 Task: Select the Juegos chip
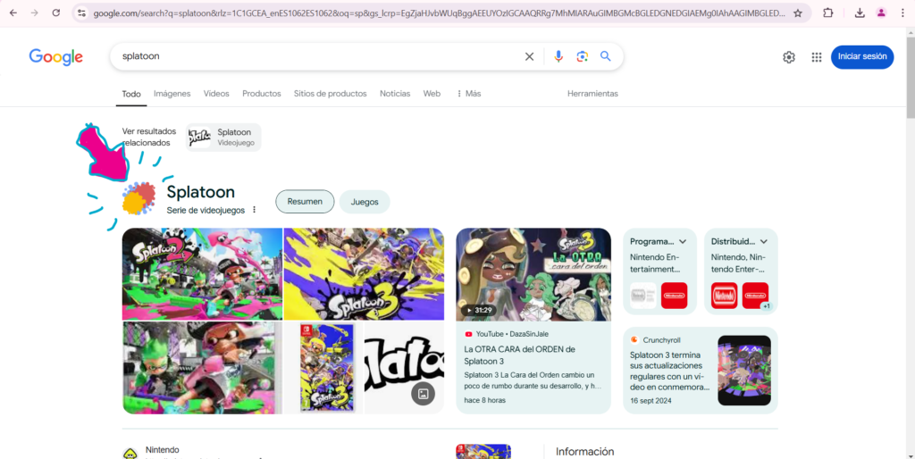(x=365, y=202)
